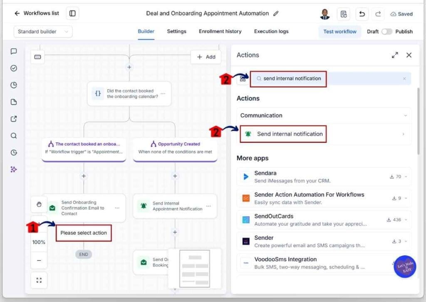Undo the last change
Screen dimensions: 426x302
(362, 14)
